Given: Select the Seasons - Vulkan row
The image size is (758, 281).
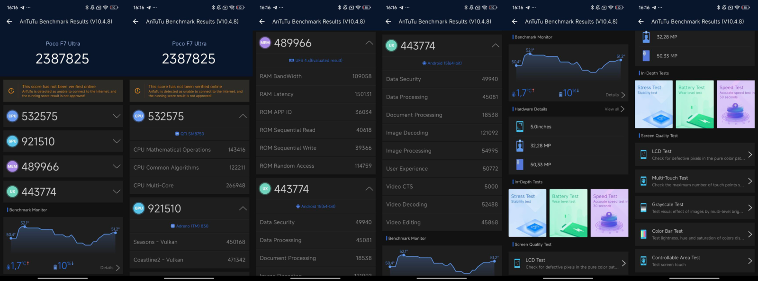Looking at the screenshot, I should coord(189,242).
